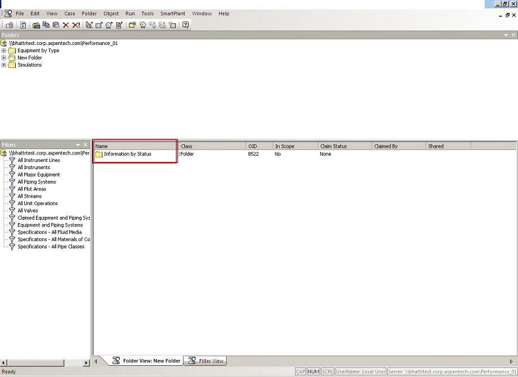The image size is (518, 377).
Task: Click Filters panel horizontal scrollbar right arrow
Action: click(x=87, y=363)
